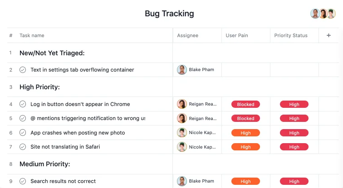The image size is (343, 188).
Task: Click the Assignee column header
Action: [x=188, y=35]
